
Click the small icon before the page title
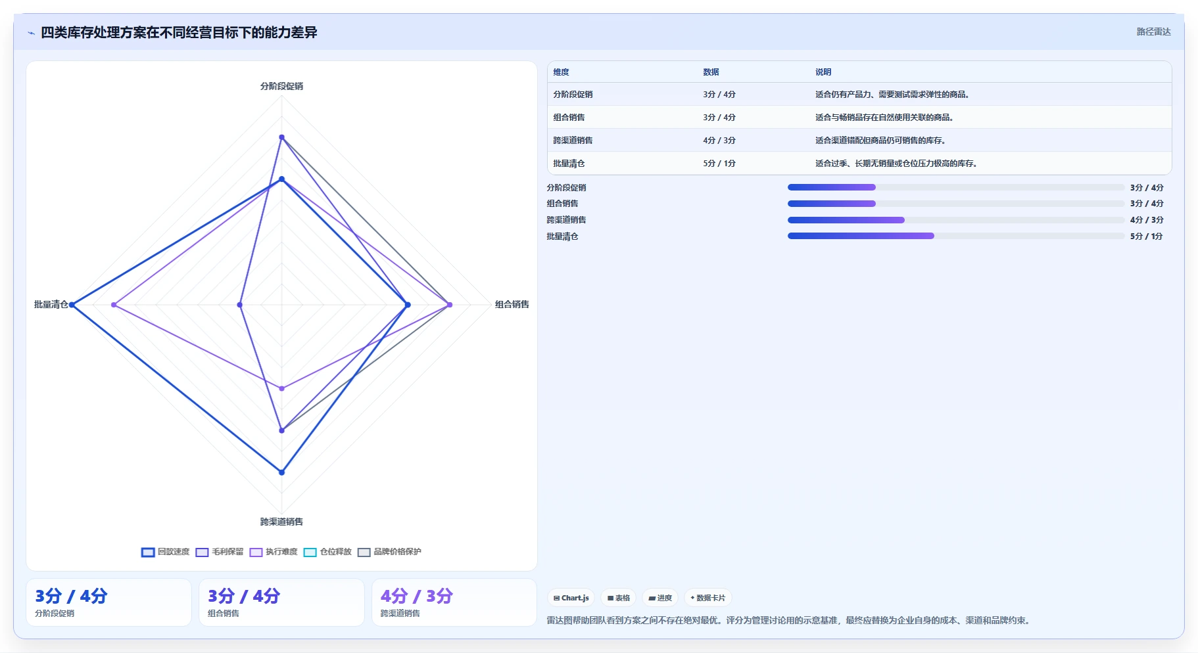click(31, 33)
